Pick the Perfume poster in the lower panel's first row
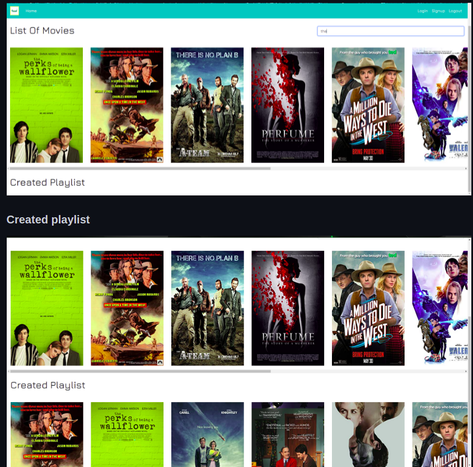This screenshot has height=467, width=473. (288, 309)
